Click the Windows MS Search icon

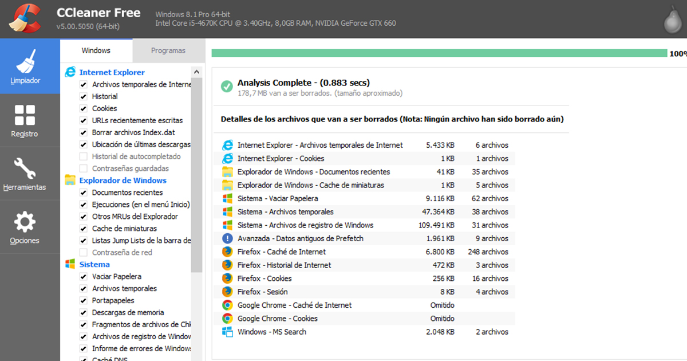(x=227, y=332)
